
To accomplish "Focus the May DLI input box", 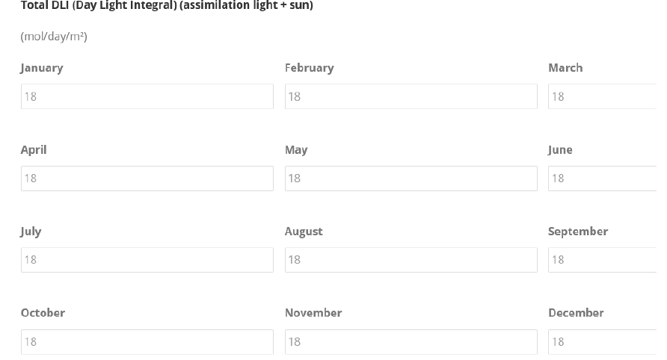I will pyautogui.click(x=411, y=179).
